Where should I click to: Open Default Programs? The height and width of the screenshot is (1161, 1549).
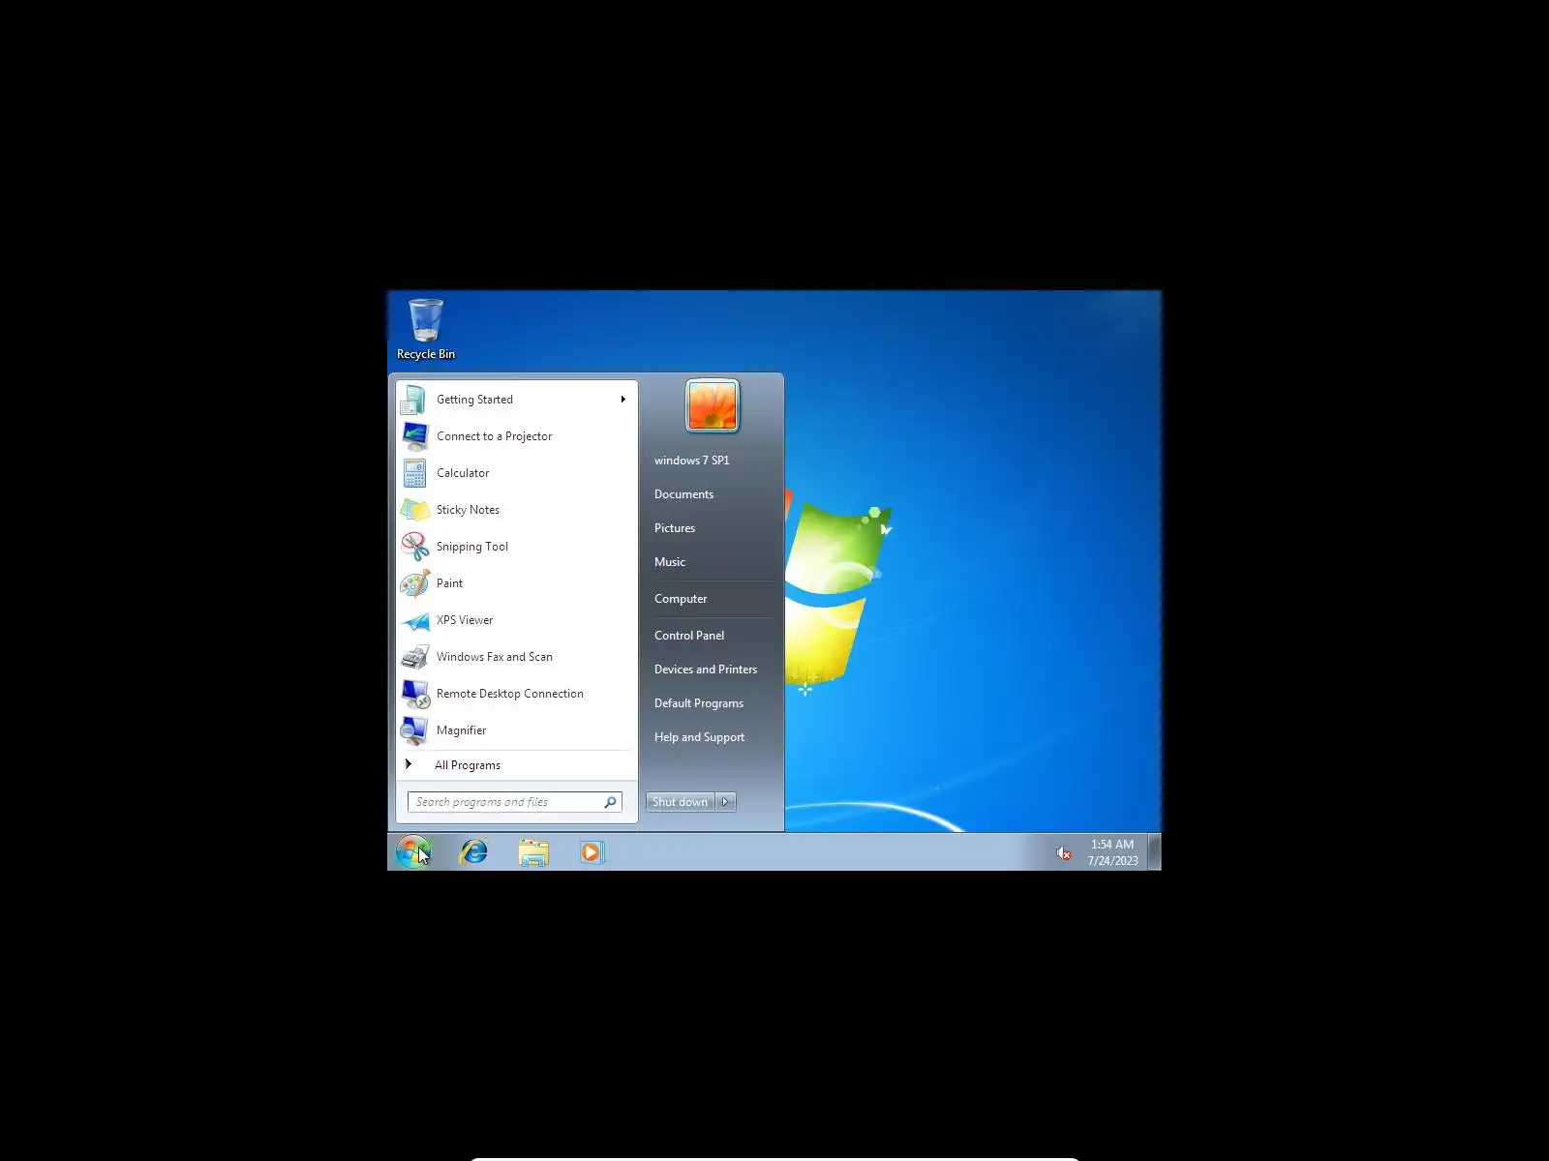click(x=699, y=703)
